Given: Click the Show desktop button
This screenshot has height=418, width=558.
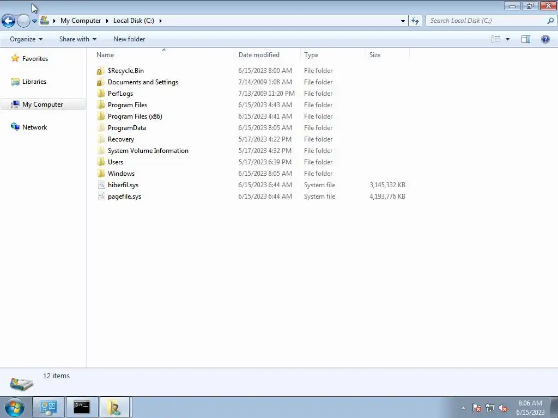Looking at the screenshot, I should (x=554, y=407).
